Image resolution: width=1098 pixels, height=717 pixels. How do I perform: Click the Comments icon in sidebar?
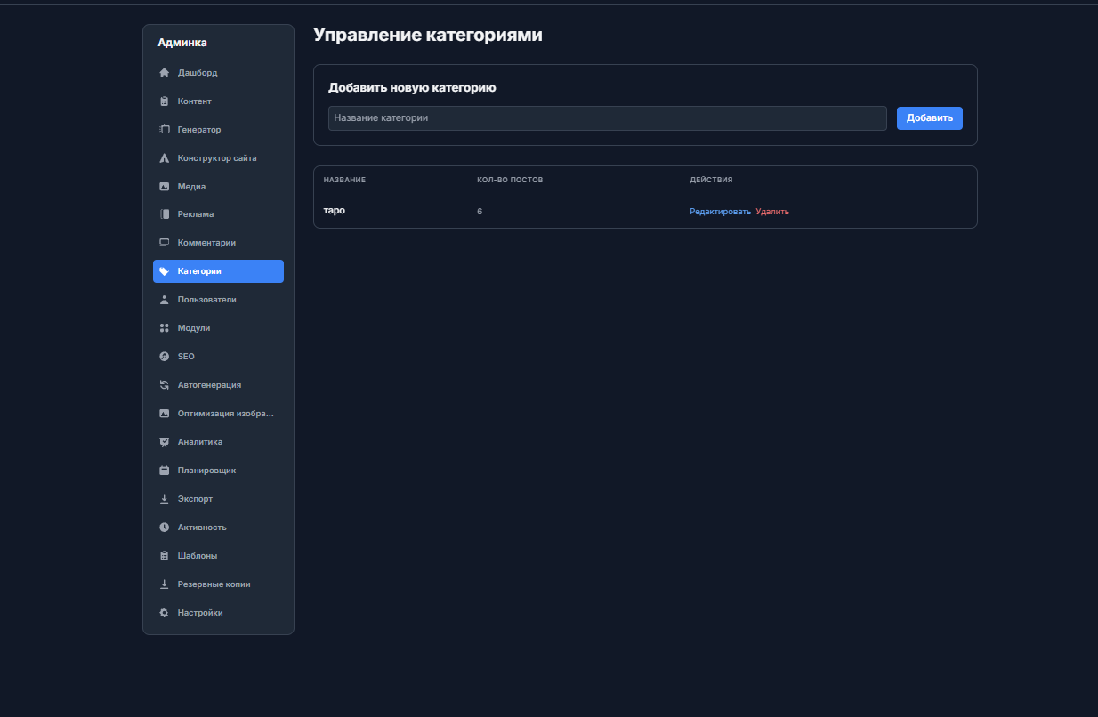164,243
